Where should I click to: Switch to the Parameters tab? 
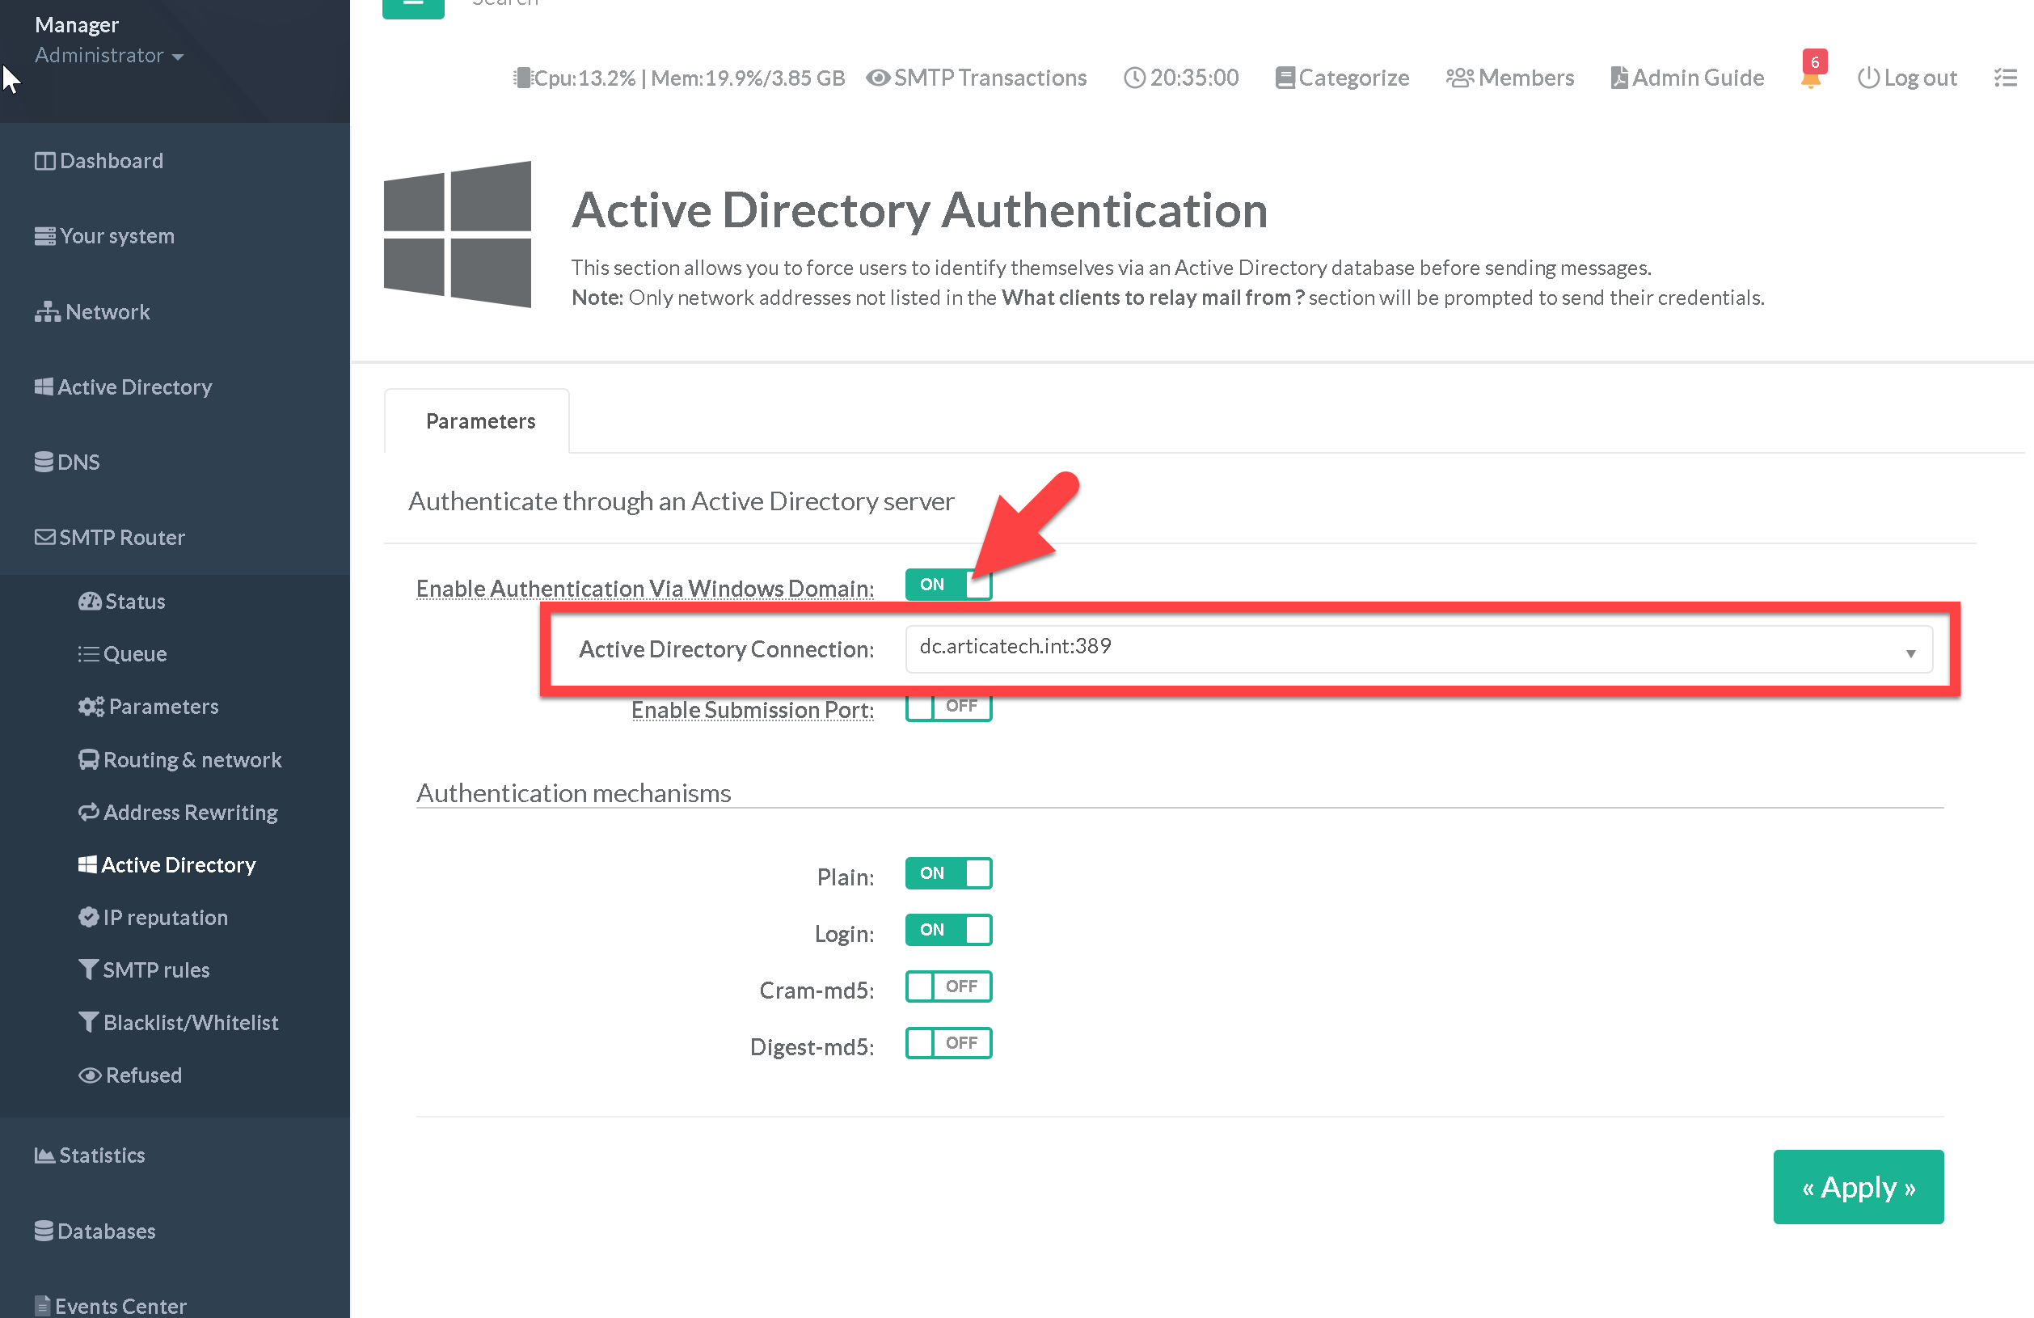pos(479,420)
